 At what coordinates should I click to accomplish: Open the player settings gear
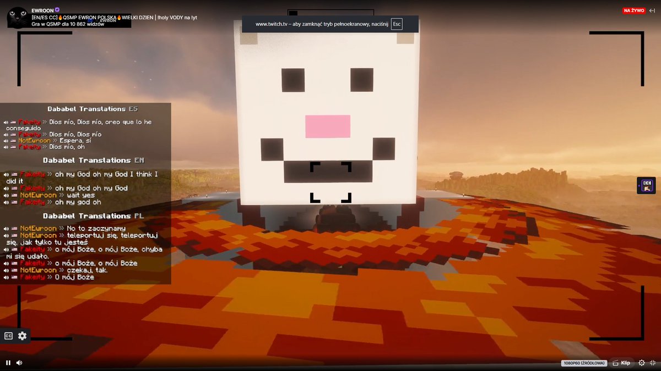click(x=642, y=363)
